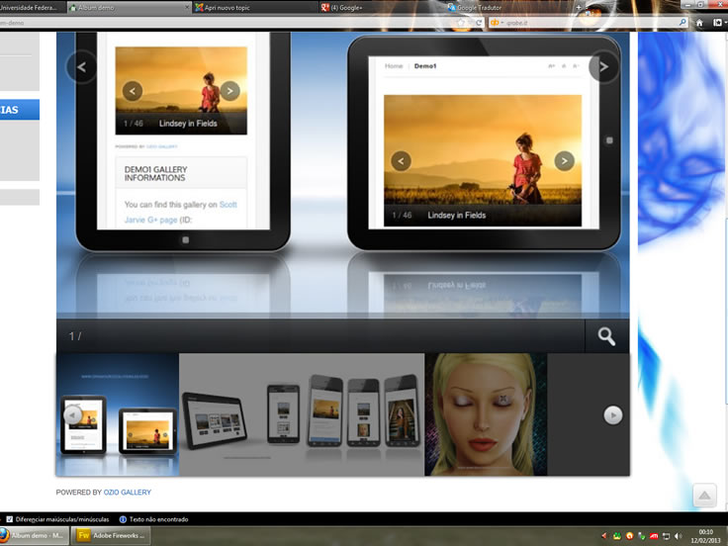Click the blue IAS sidebar menu item
The image size is (728, 546).
pos(20,110)
